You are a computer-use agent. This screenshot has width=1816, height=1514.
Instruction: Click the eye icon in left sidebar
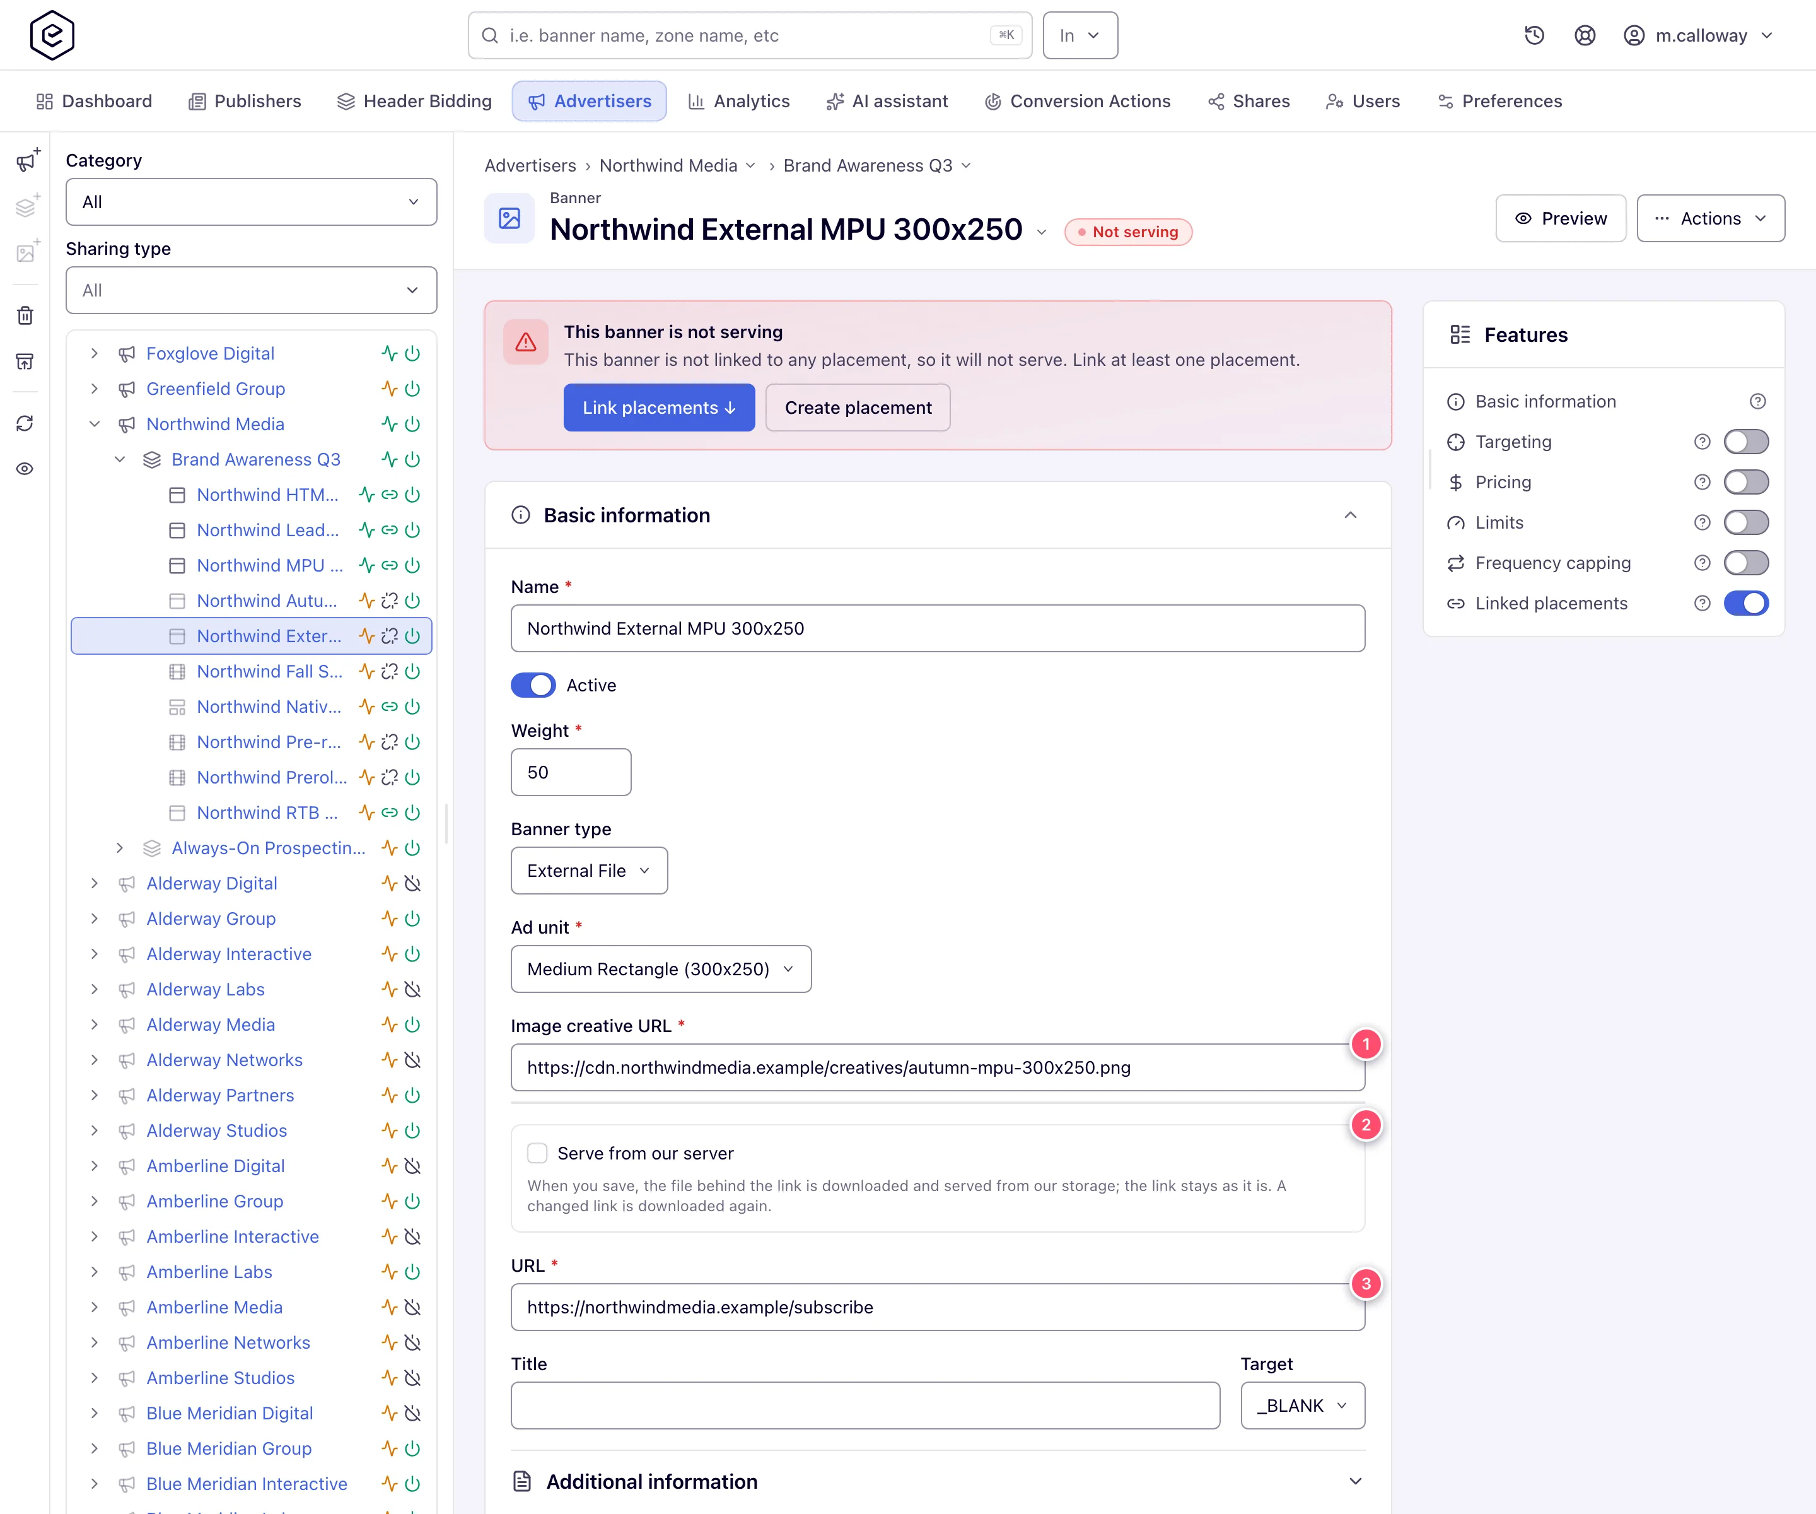click(25, 469)
